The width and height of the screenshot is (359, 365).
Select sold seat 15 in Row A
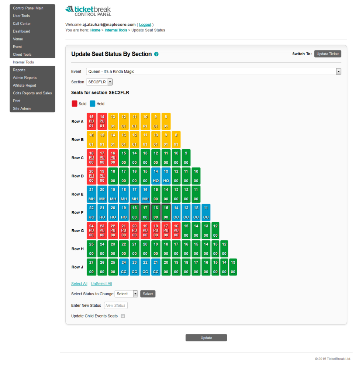pyautogui.click(x=92, y=121)
